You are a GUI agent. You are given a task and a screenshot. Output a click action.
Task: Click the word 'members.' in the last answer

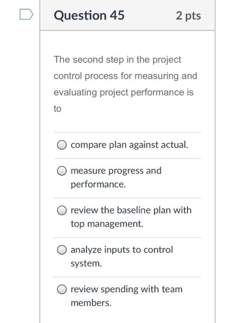pyautogui.click(x=91, y=303)
